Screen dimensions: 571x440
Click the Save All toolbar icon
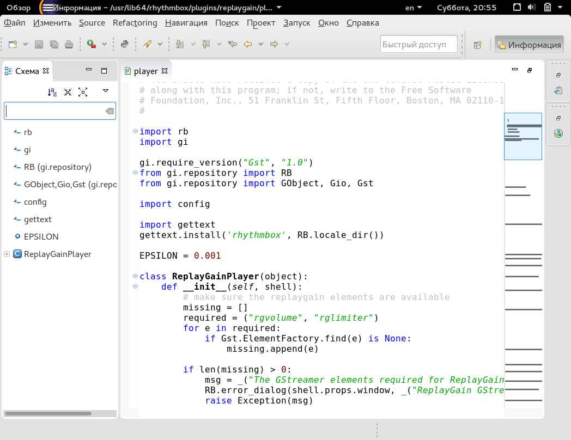[54, 45]
